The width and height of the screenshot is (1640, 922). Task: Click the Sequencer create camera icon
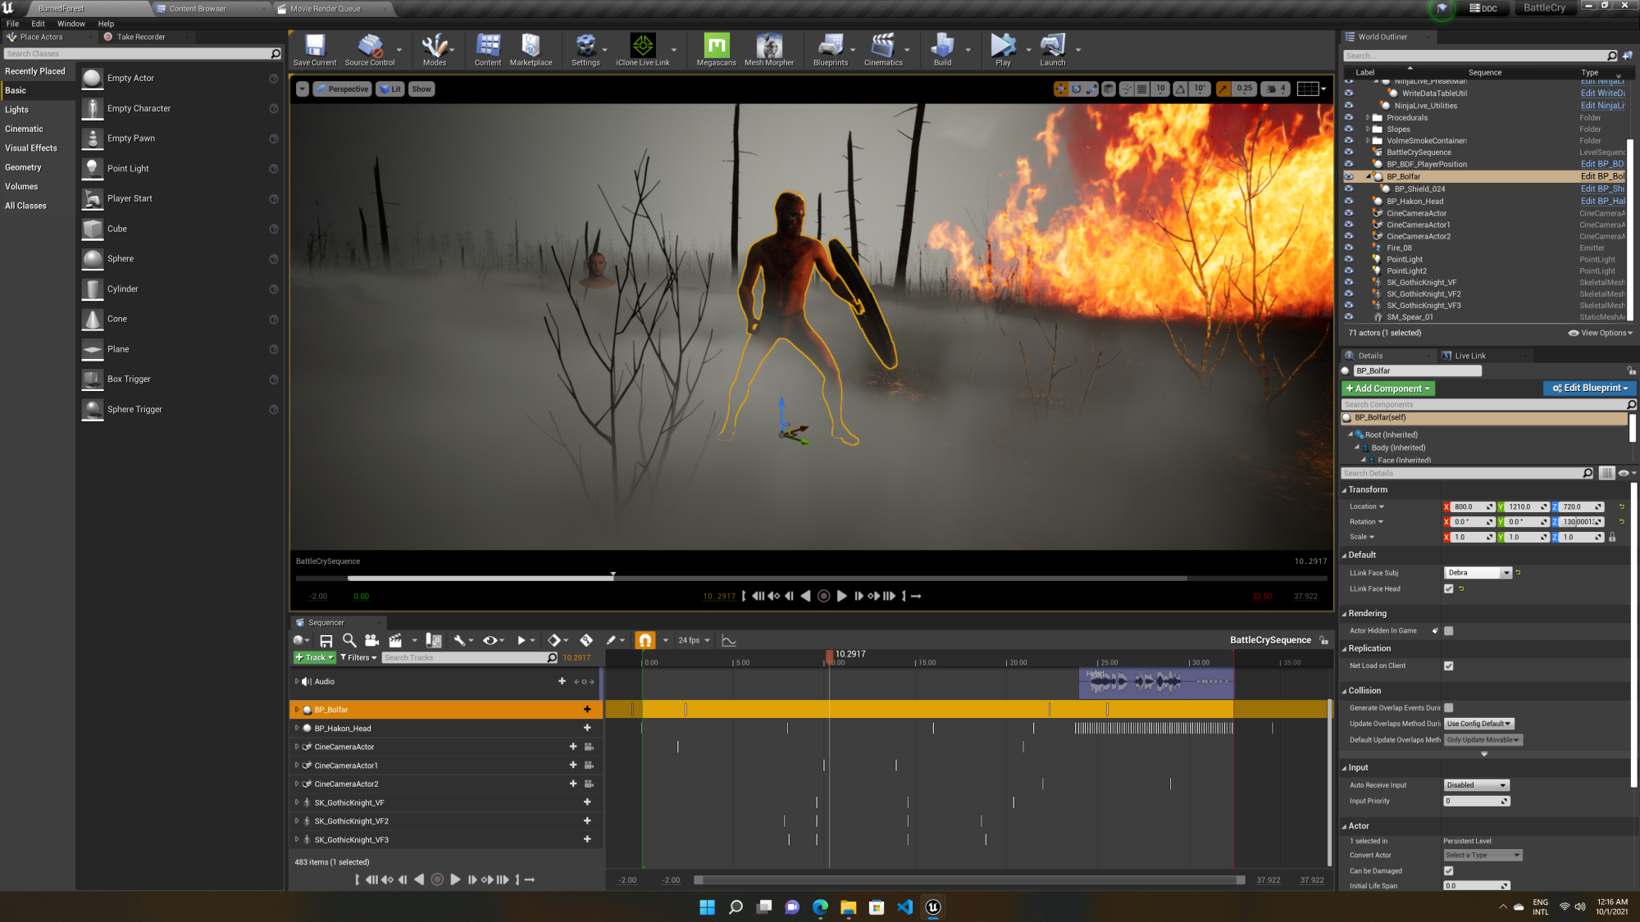[x=371, y=640]
